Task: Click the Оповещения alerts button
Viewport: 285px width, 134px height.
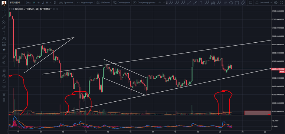Action: (x=122, y=3)
